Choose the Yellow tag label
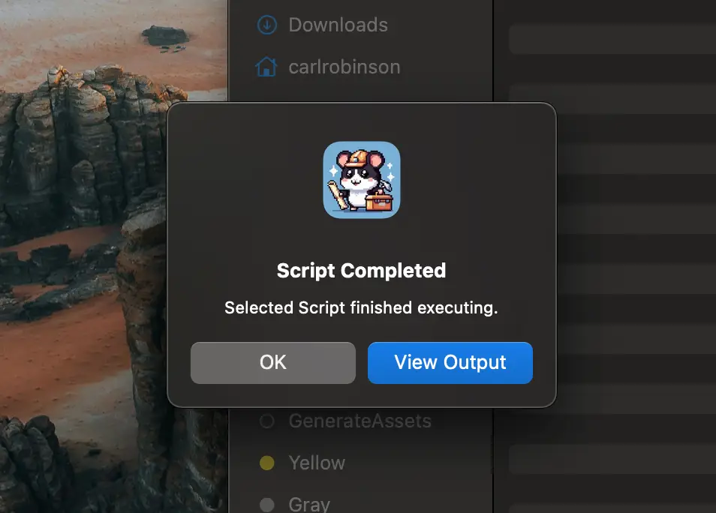Viewport: 716px width, 513px height. [x=317, y=463]
